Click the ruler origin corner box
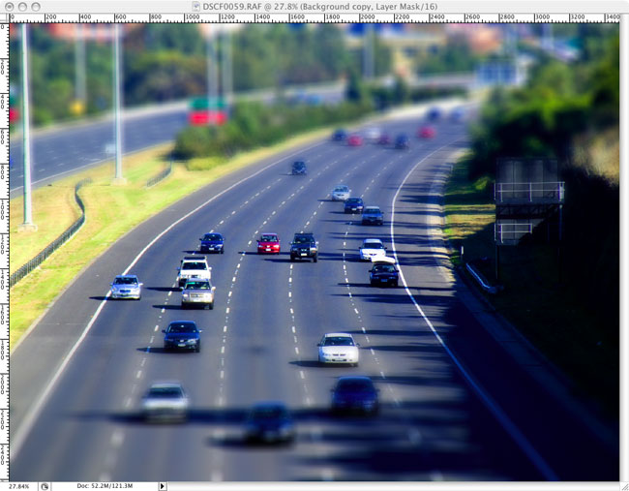 (5, 18)
